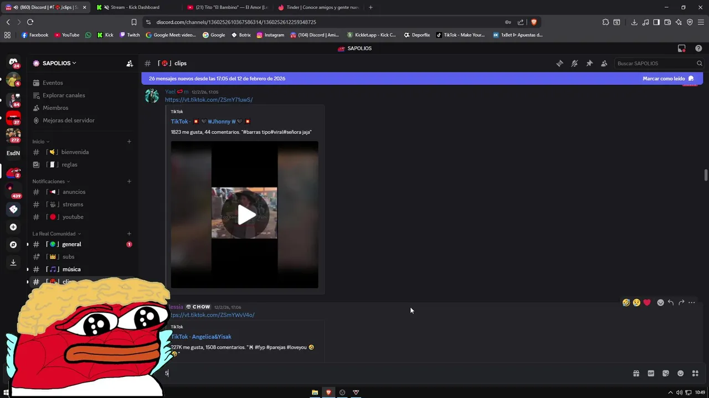Play the TikTok video embed

pos(244,214)
